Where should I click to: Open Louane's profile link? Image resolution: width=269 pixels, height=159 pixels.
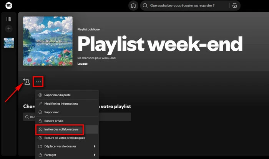(82, 64)
